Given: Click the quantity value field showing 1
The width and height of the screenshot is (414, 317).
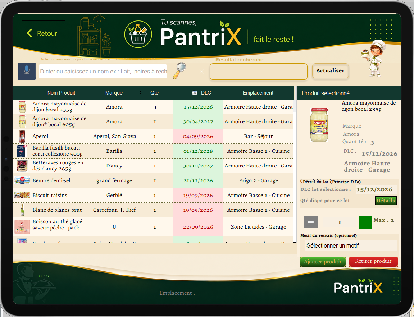Looking at the screenshot, I should point(340,222).
